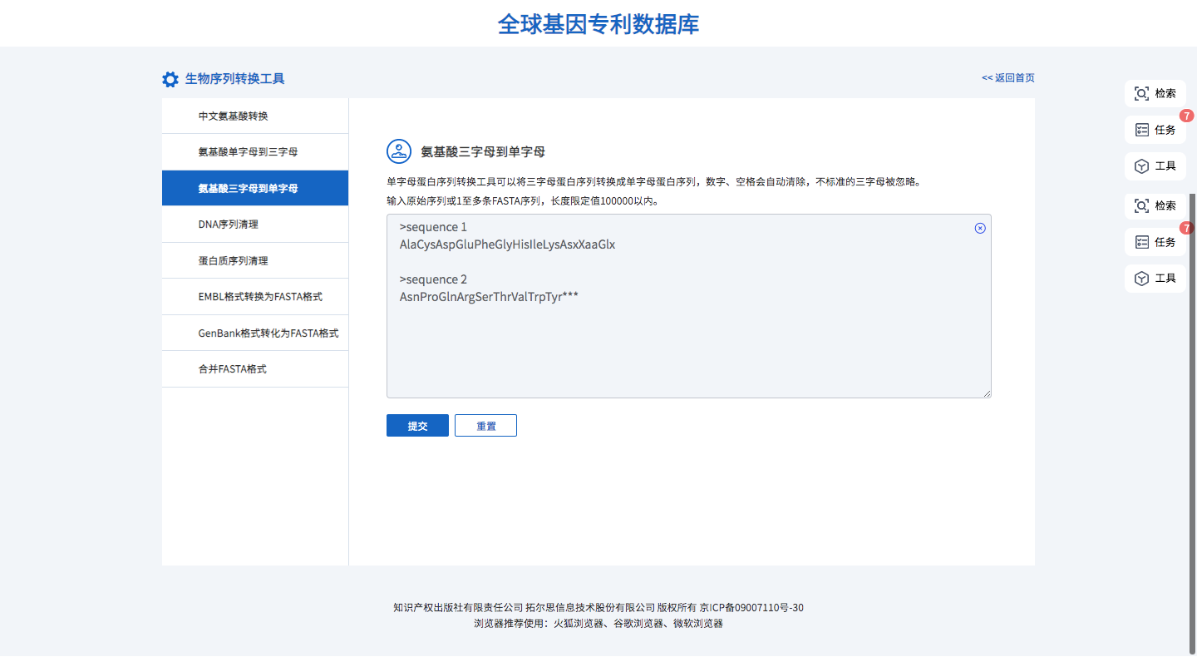Click the AsnProGlnArgSerThrValTrpTyr*** sequence line

489,297
